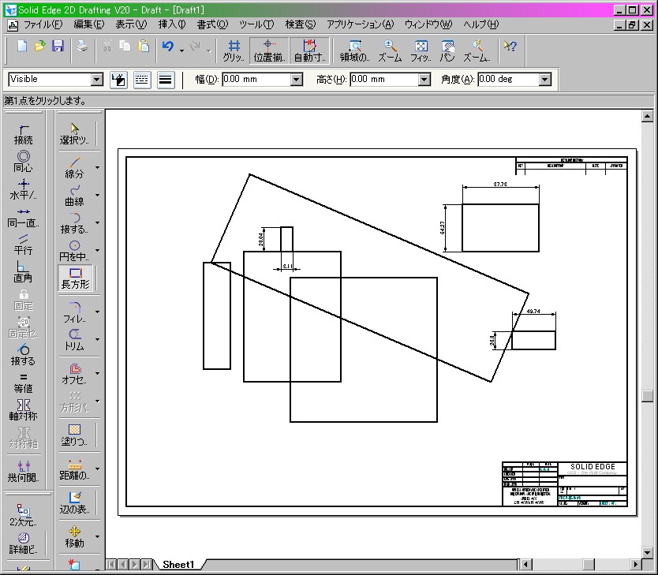Click the 2次元 model icon

point(24,516)
